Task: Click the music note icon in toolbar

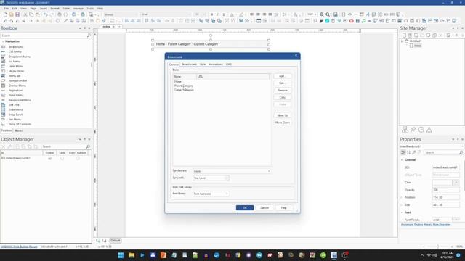Action: (363, 21)
